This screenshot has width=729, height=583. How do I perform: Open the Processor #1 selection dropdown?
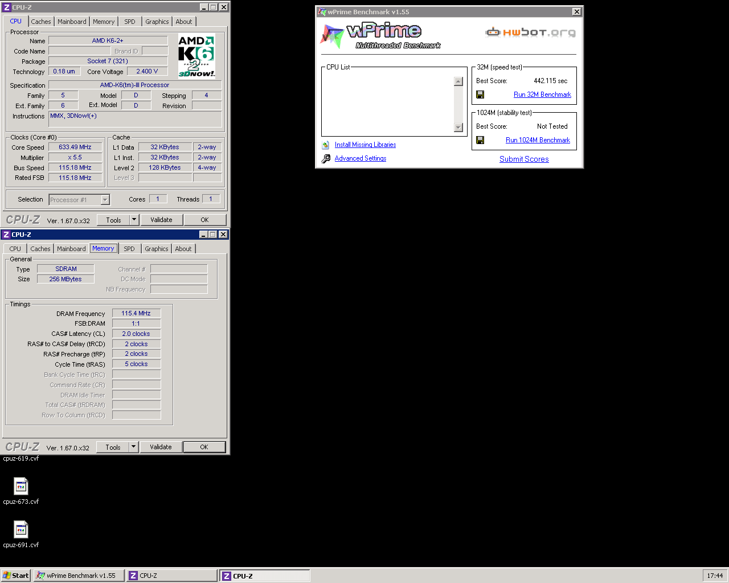(105, 200)
